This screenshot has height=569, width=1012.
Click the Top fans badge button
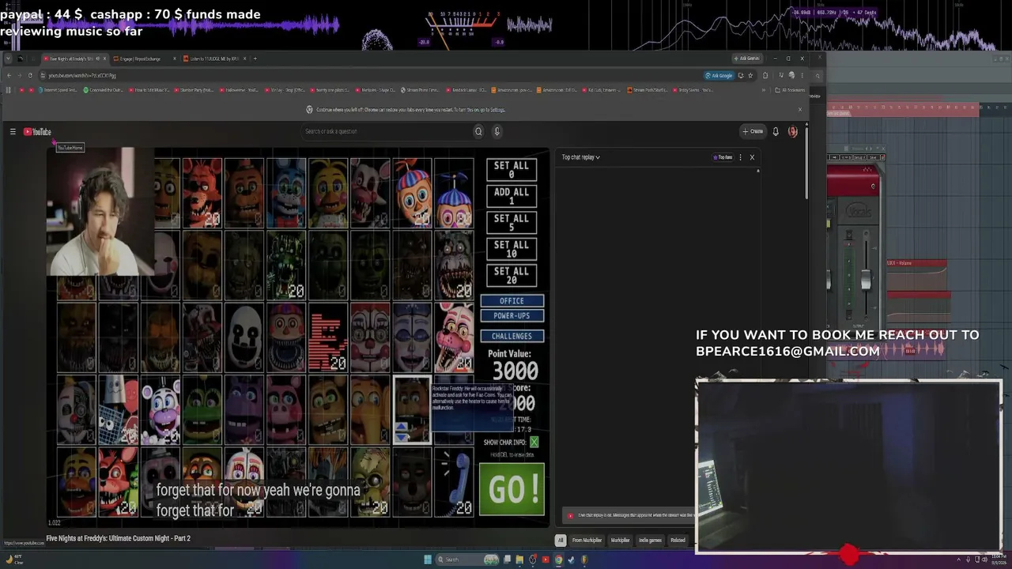(723, 157)
